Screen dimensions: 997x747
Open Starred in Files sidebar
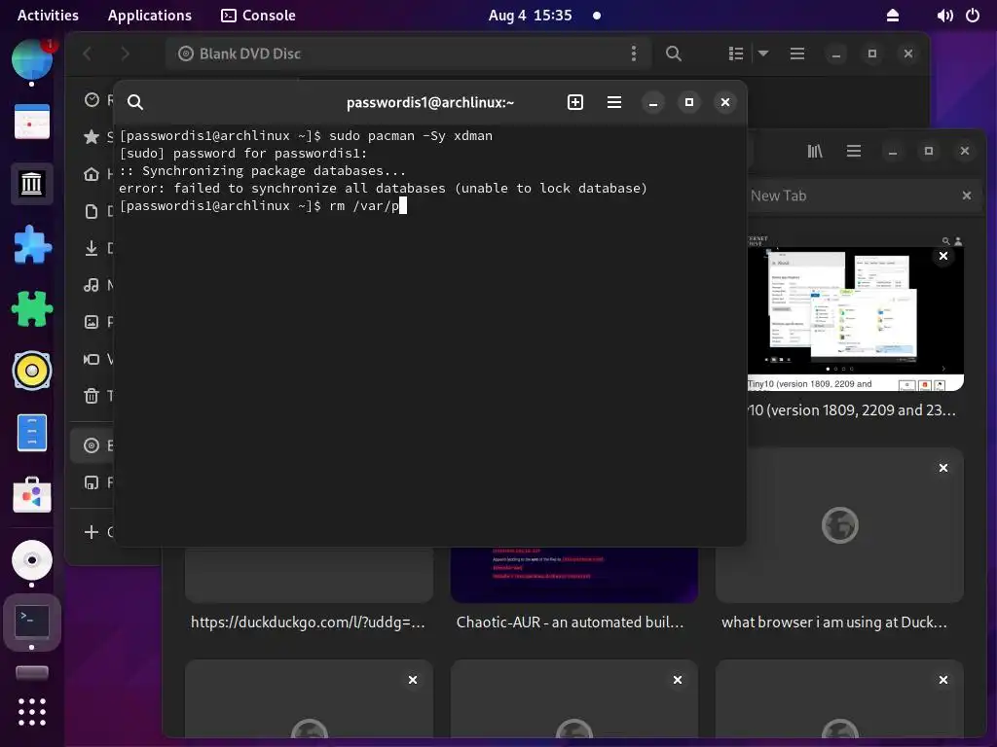[x=92, y=136]
